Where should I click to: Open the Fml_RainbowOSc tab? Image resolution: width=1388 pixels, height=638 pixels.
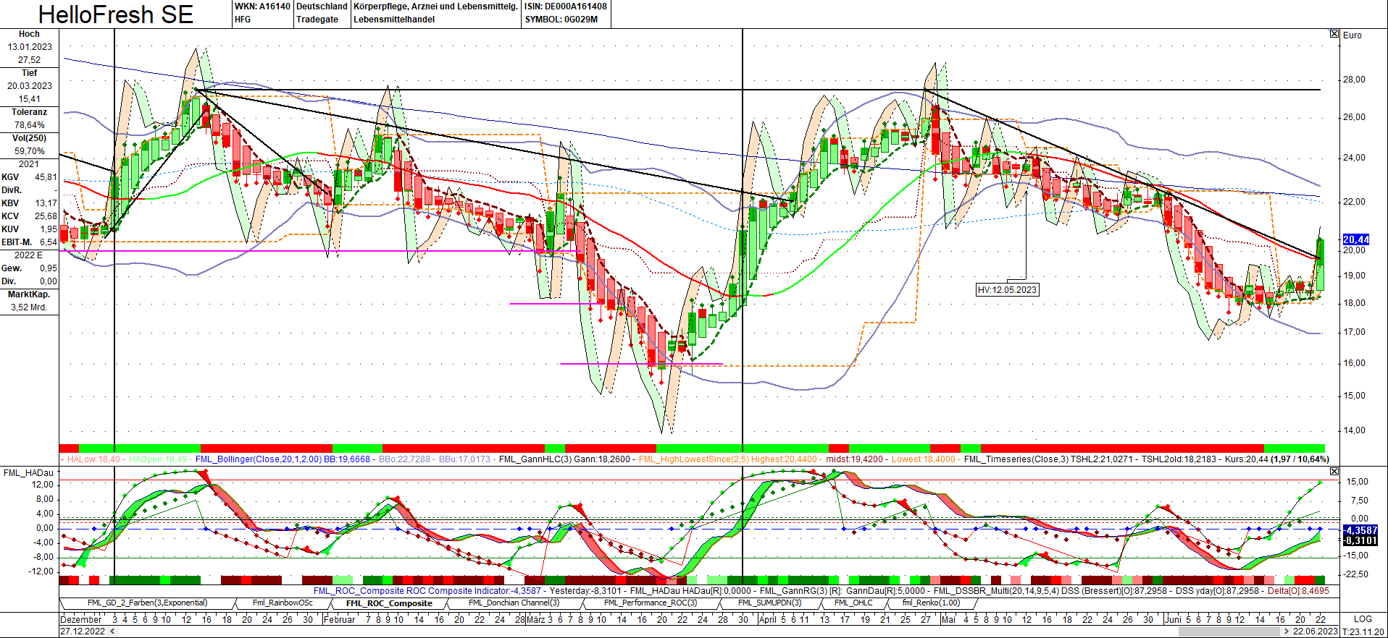pos(283,603)
